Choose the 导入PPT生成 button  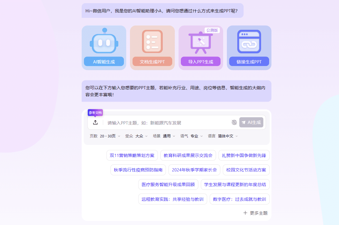(201, 61)
